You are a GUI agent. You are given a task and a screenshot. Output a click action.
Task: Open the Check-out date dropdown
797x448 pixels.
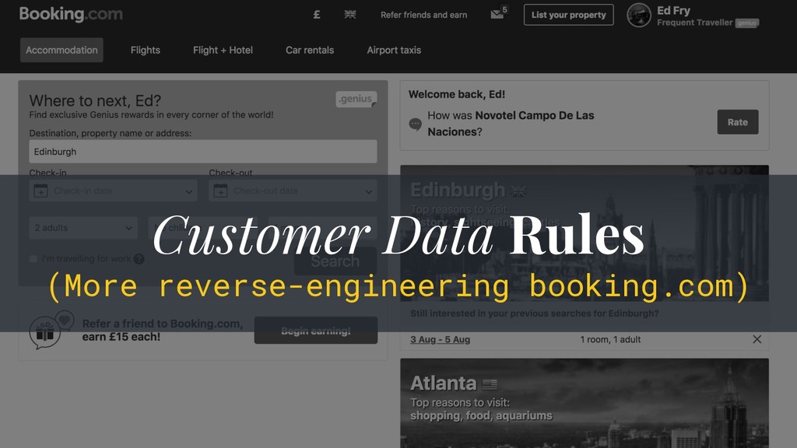click(x=293, y=191)
